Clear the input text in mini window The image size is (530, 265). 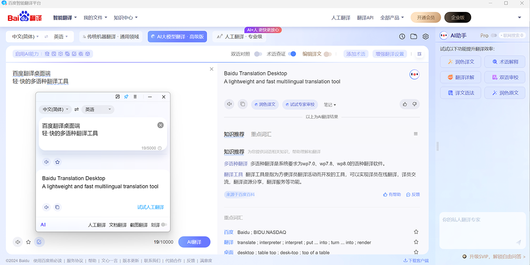point(160,125)
